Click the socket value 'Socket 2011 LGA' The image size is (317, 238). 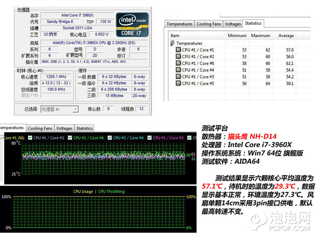(77, 28)
